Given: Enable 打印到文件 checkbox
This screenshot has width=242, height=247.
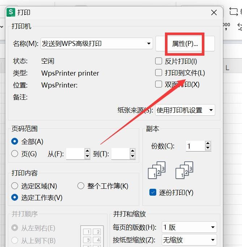Looking at the screenshot, I should (158, 73).
